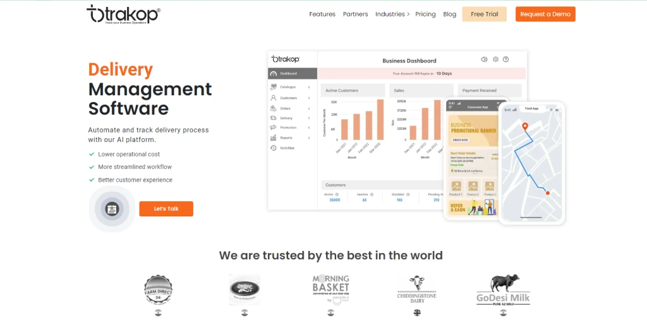The width and height of the screenshot is (647, 328).
Task: Click the Product 2 image tile
Action: 473,188
